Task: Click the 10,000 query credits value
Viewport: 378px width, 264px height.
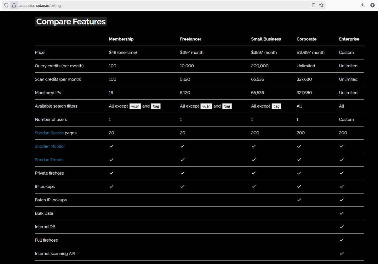Action: coord(187,66)
